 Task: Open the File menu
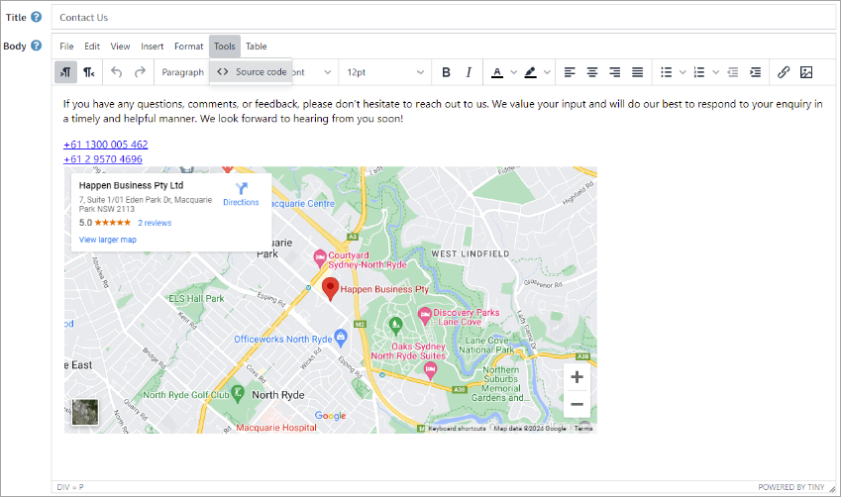(66, 47)
